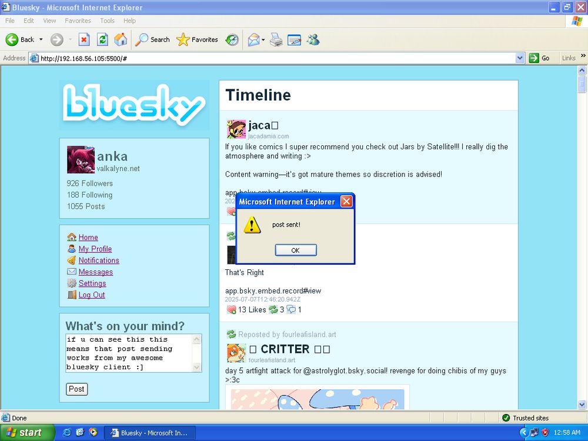Click the Forward arrow icon

[56, 39]
